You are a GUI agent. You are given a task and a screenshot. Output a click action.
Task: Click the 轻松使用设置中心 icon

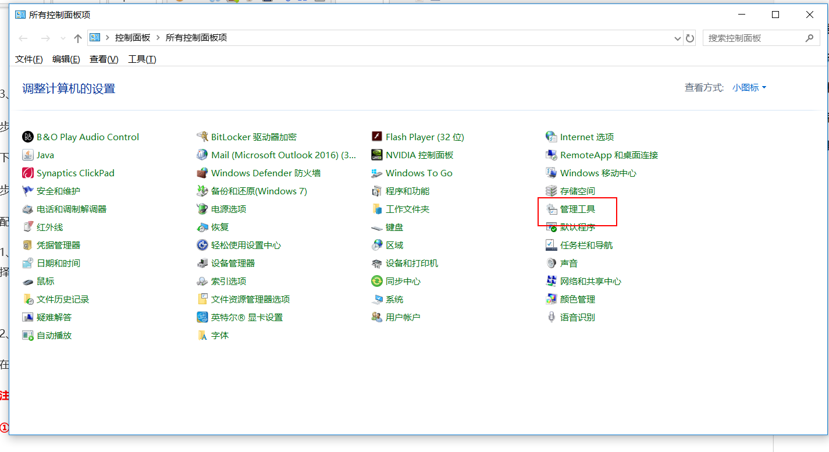coord(202,245)
